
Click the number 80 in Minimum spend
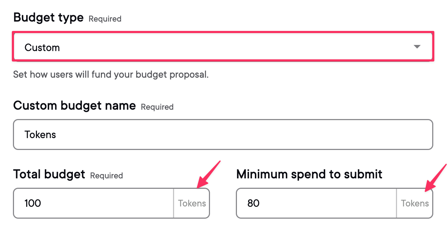[x=253, y=203]
